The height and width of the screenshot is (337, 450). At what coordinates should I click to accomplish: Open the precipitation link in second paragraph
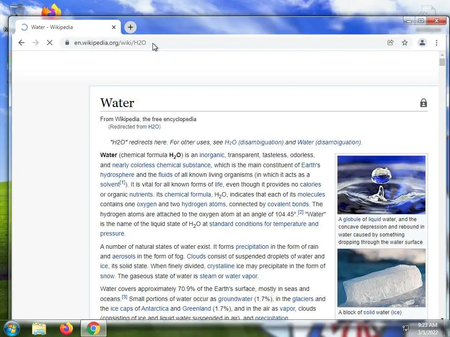[252, 247]
